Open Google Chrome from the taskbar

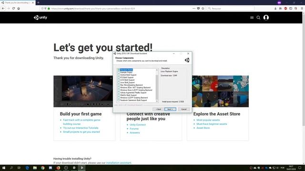(43, 168)
